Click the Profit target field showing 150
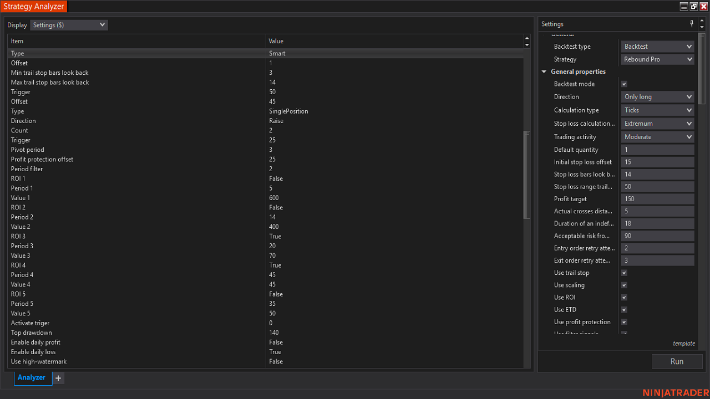 coord(657,199)
